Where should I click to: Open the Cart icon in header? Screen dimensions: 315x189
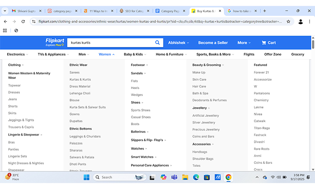268,42
